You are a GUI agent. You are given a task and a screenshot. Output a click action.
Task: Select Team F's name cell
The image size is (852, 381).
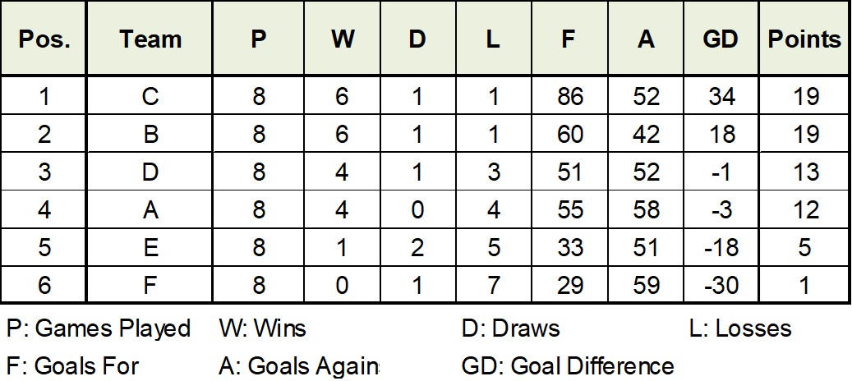[150, 286]
